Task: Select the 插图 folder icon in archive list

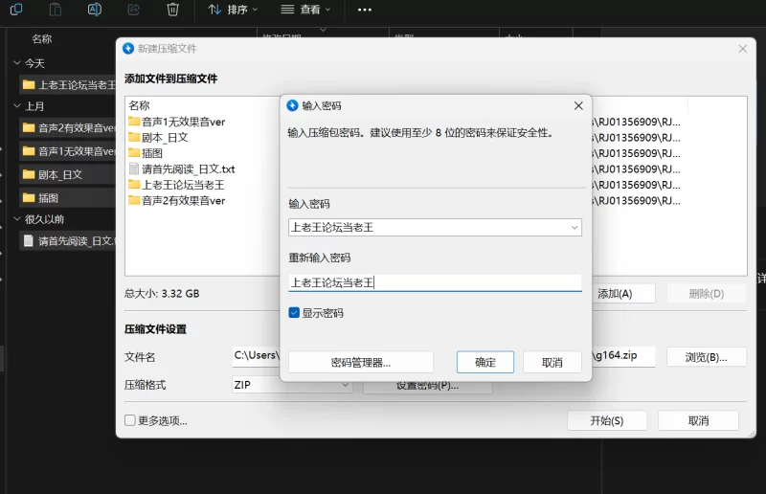Action: pyautogui.click(x=134, y=153)
